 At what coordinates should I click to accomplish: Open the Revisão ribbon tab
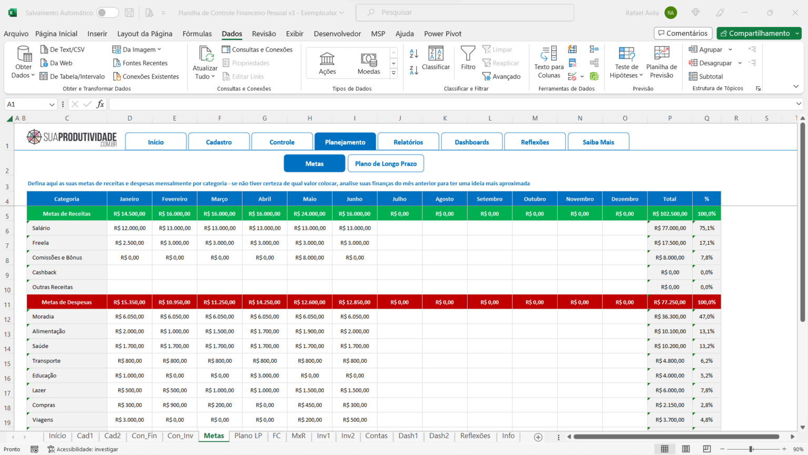pos(264,34)
